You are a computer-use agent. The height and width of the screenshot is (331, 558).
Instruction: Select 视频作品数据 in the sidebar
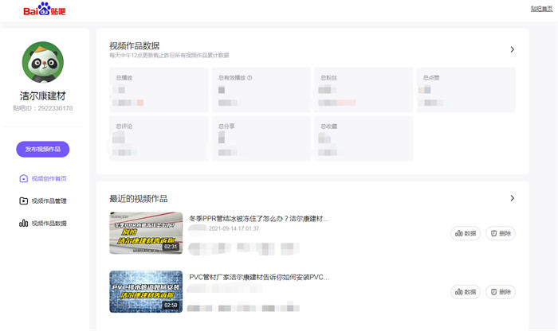point(48,224)
